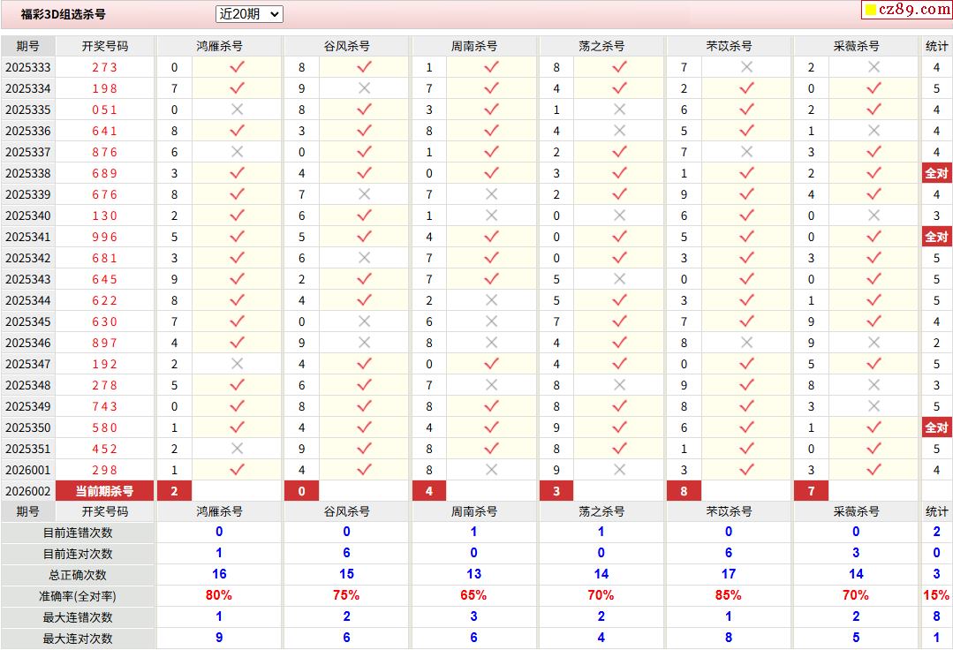Select the cross icon for 芣苡杀号 in row 2025333

(x=746, y=67)
